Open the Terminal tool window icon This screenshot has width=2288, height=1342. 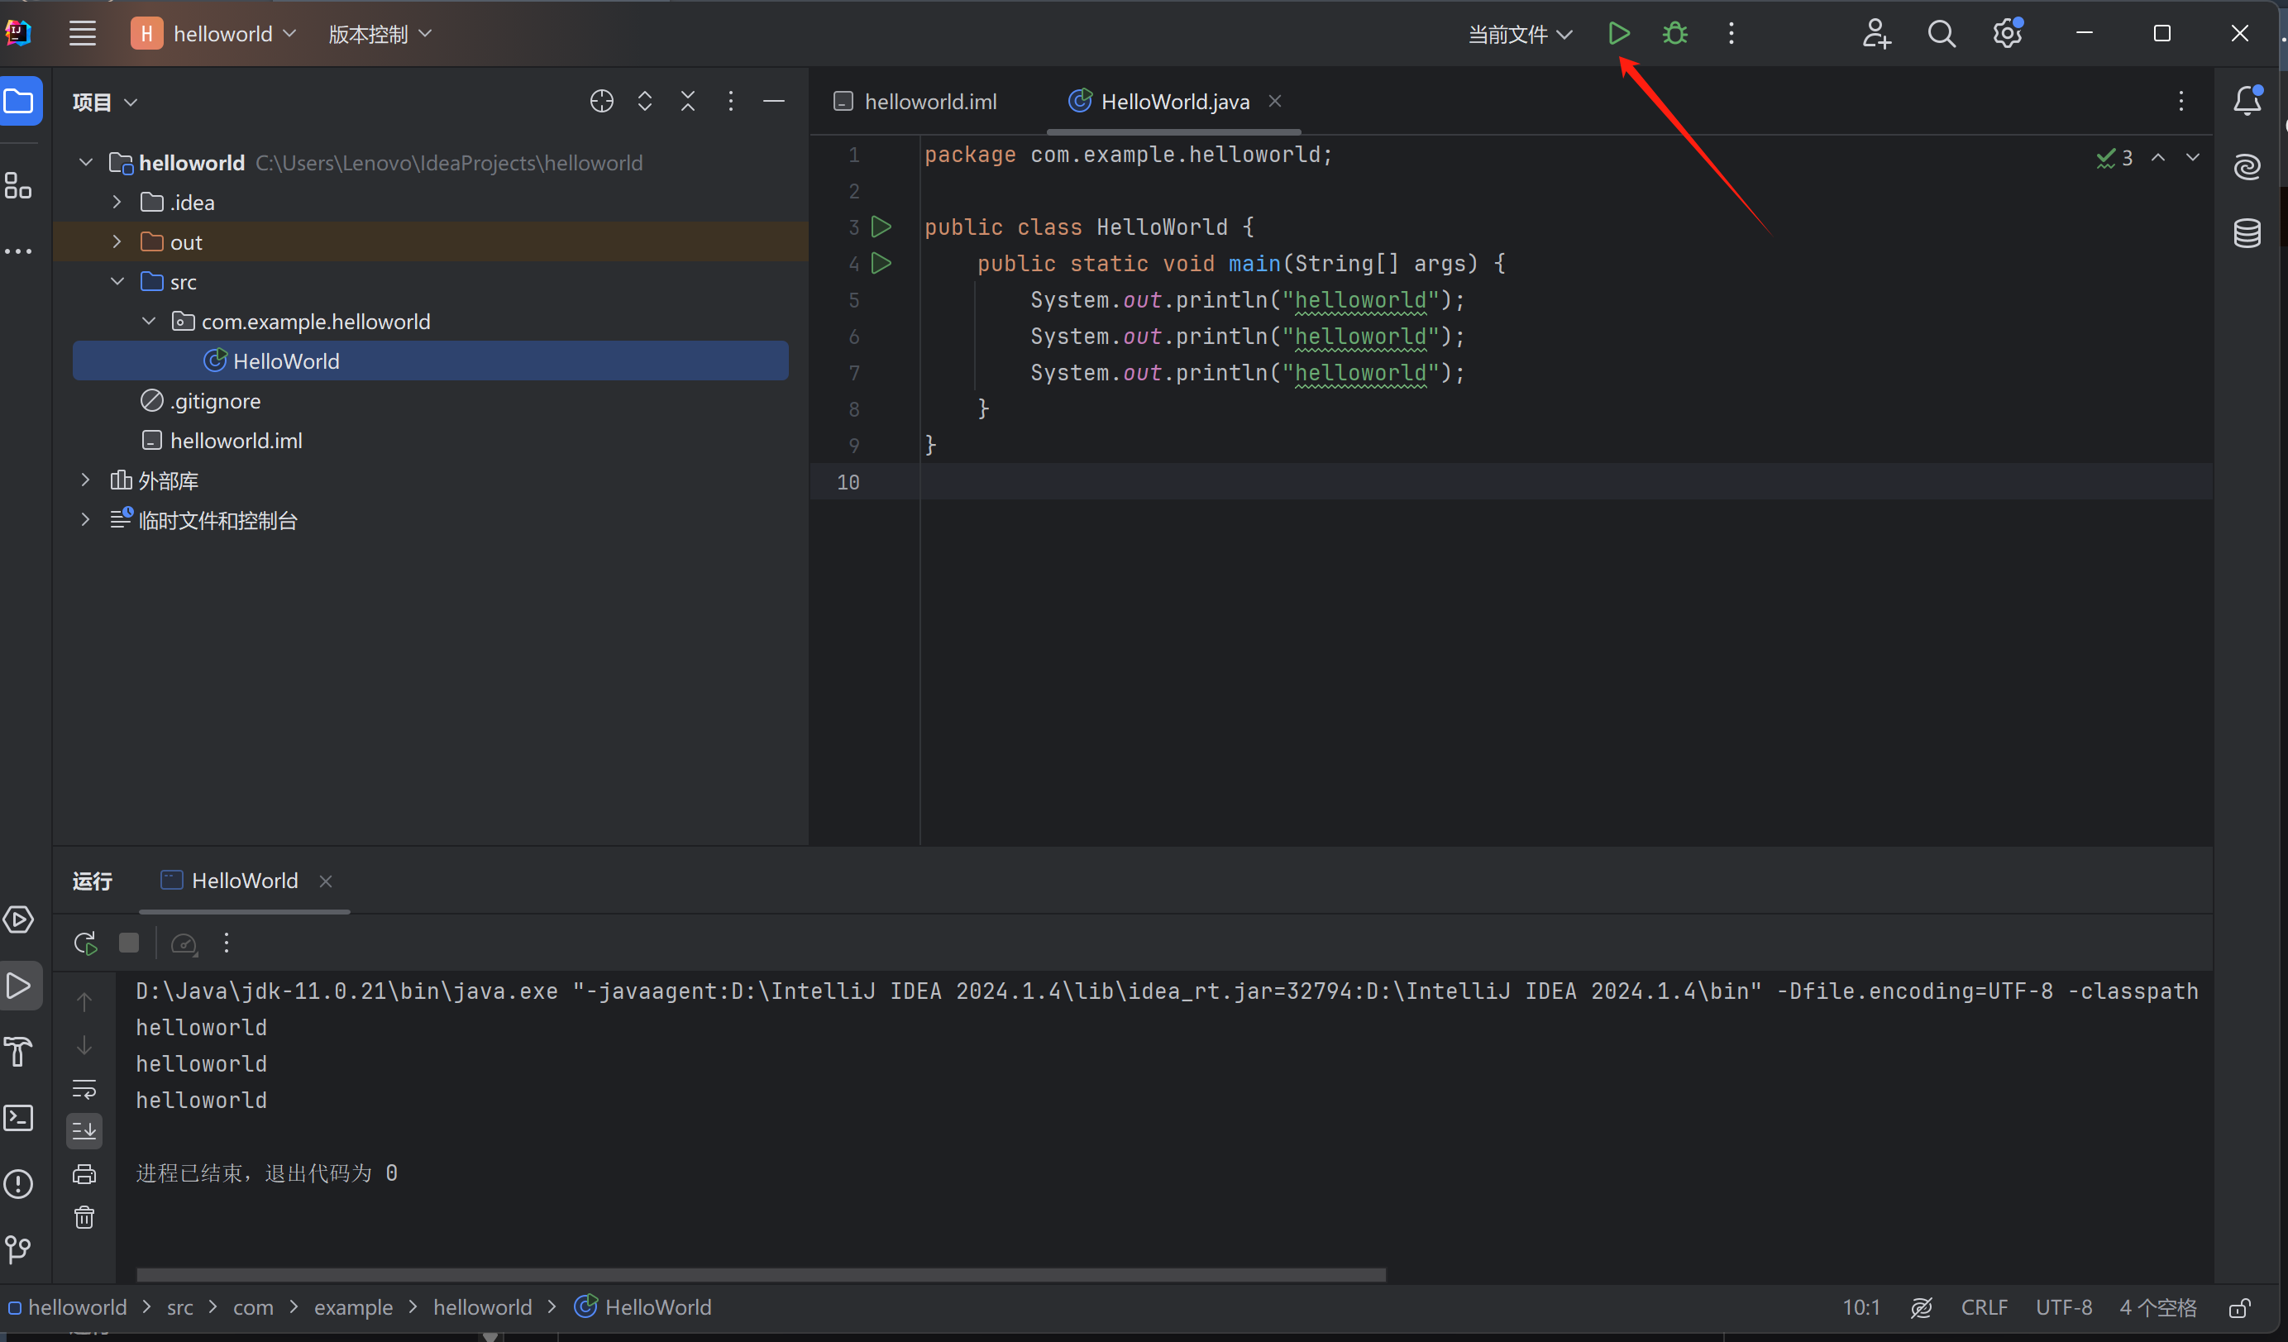pyautogui.click(x=18, y=1117)
